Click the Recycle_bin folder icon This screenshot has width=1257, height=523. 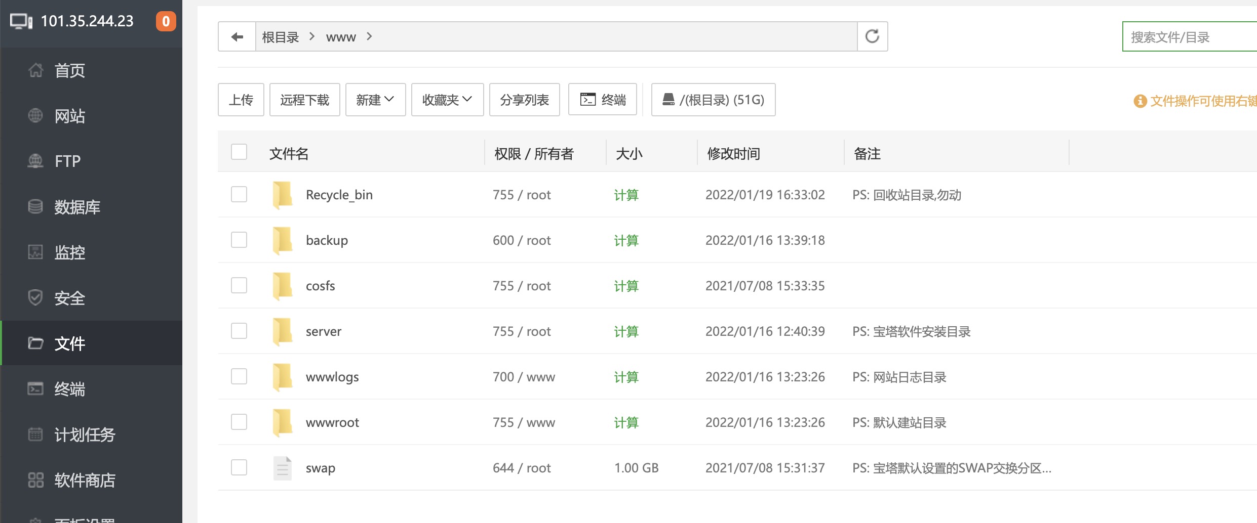283,195
